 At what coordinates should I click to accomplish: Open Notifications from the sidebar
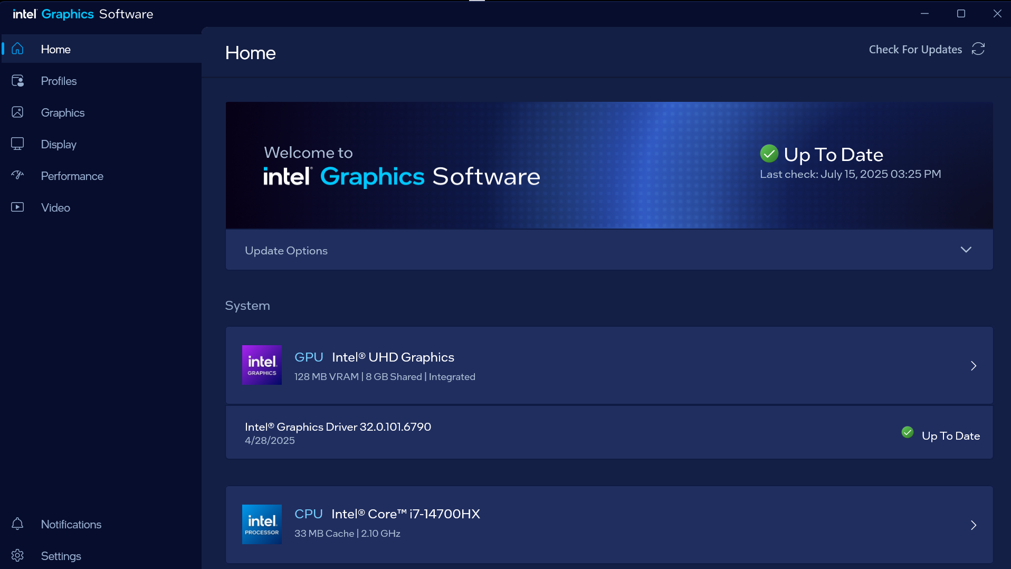(101, 524)
